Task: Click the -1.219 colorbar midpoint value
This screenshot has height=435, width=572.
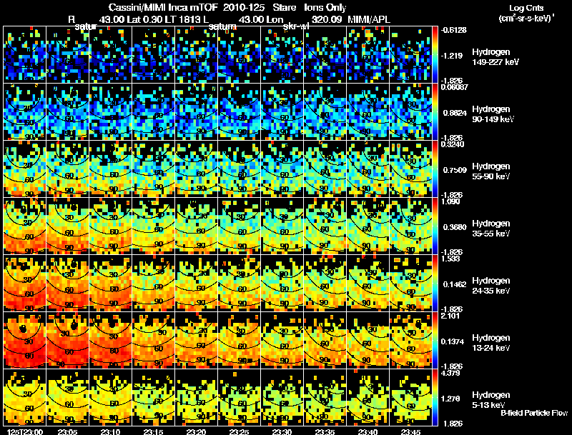Action: point(453,56)
